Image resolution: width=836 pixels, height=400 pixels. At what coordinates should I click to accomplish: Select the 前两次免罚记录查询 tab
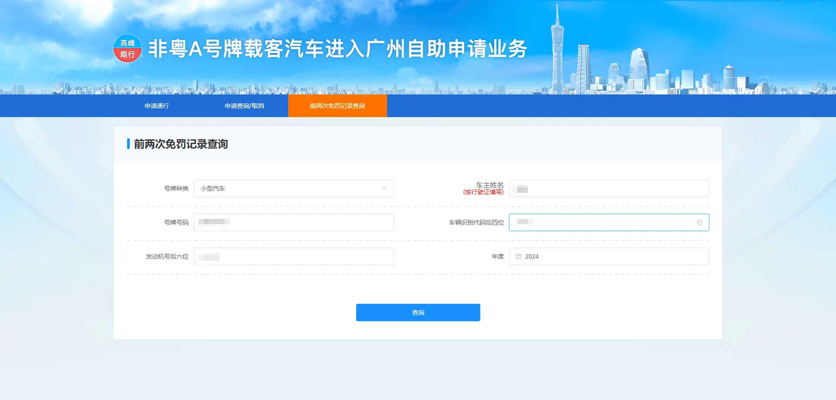pos(337,106)
